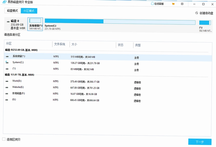Switch to 磁盘模式 tab
This screenshot has width=216, height=147.
pyautogui.click(x=13, y=11)
